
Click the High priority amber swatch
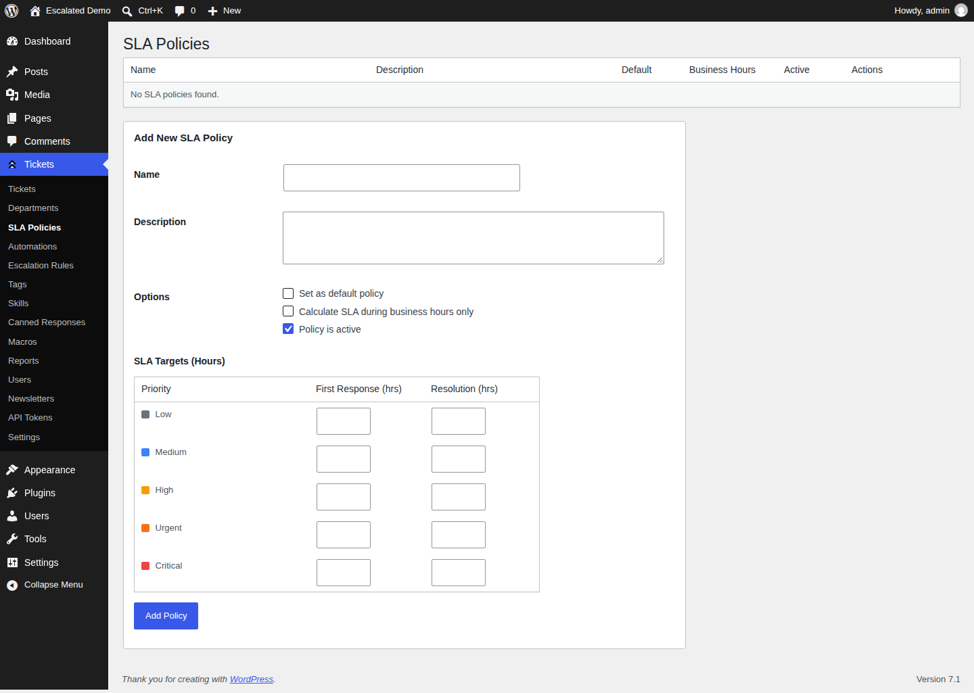point(145,490)
